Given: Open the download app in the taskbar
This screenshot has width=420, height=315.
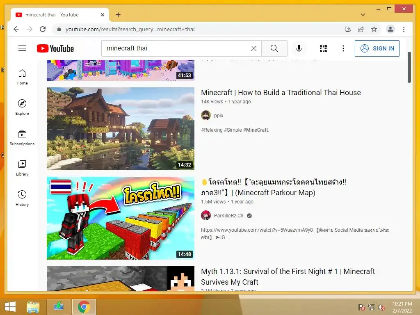Looking at the screenshot, I should pyautogui.click(x=58, y=307).
